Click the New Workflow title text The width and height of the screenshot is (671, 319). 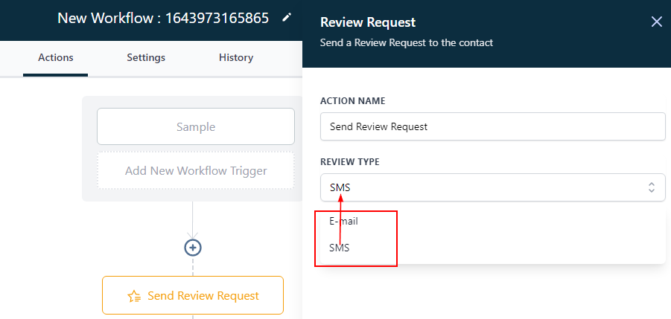(x=162, y=19)
